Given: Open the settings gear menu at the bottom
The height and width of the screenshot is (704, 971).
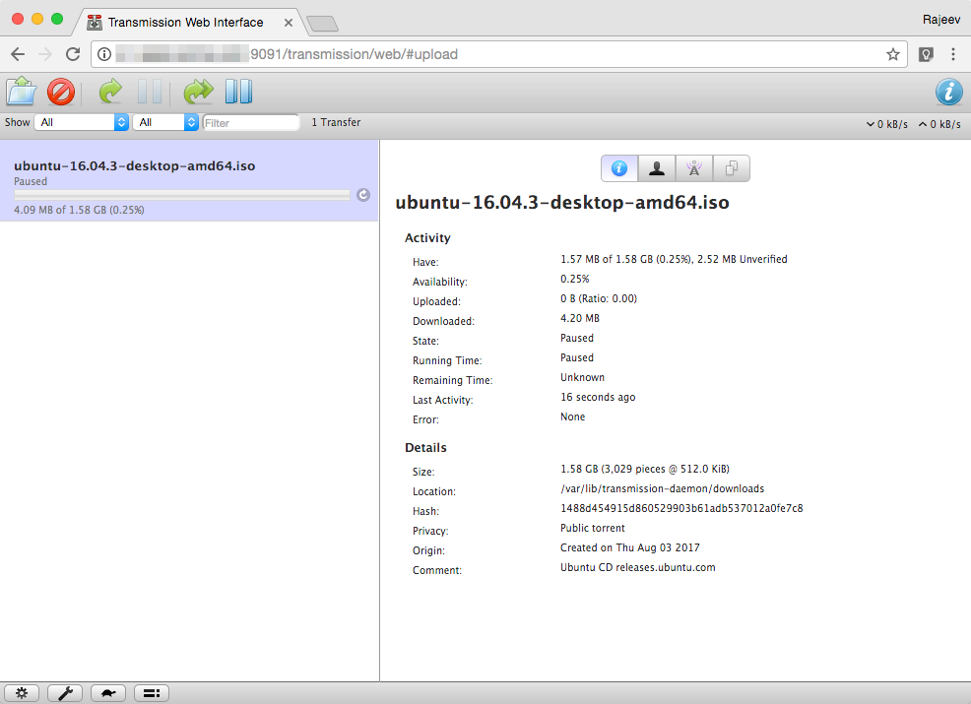Looking at the screenshot, I should point(22,693).
